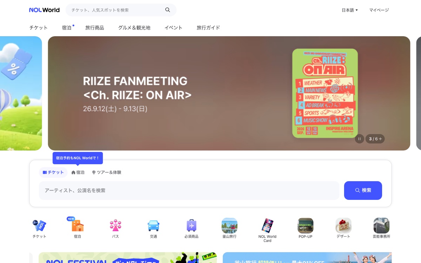The width and height of the screenshot is (421, 263).
Task: Open the 釜山旅行 category icon
Action: coord(229,225)
